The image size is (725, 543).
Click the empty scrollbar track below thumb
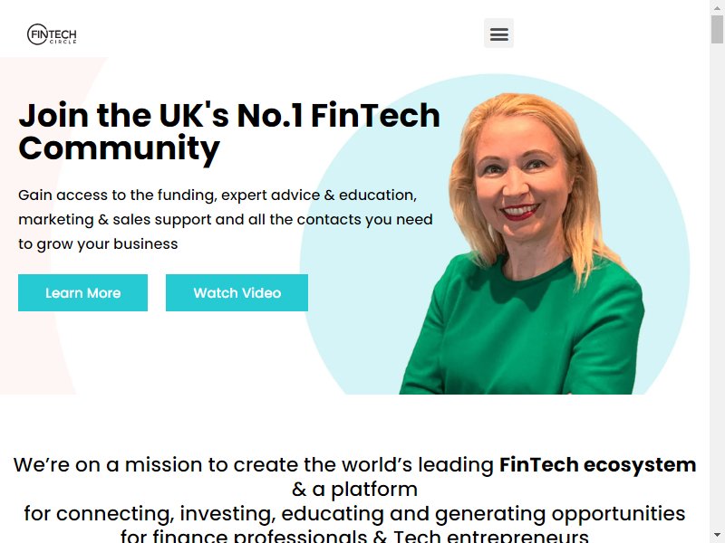pyautogui.click(x=717, y=286)
